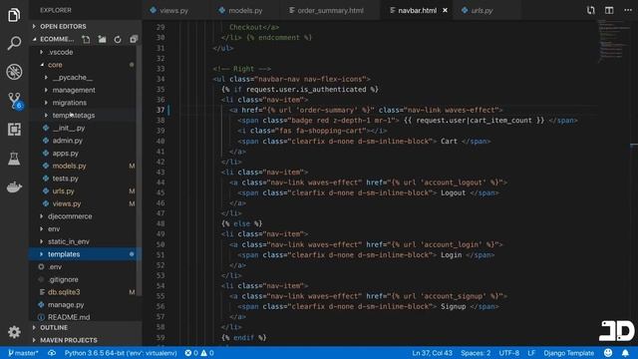Change language mode Django Template
The image size is (638, 359).
(568, 353)
